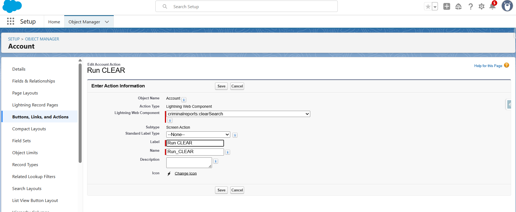View notifications bell icon
This screenshot has height=212, width=516.
(x=493, y=6)
